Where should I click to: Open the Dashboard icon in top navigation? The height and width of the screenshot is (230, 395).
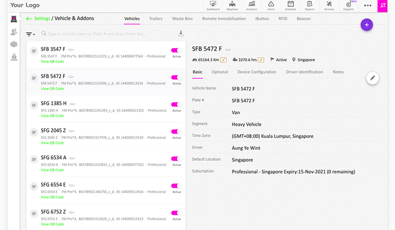pos(213,5)
